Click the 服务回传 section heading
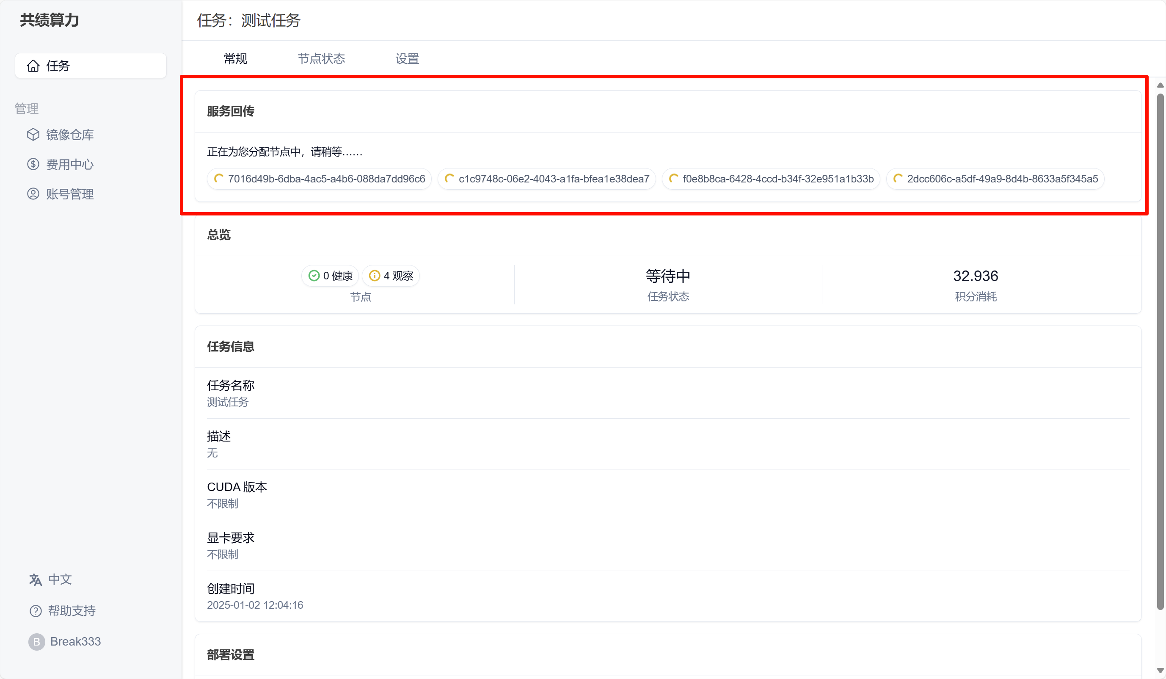 [230, 111]
